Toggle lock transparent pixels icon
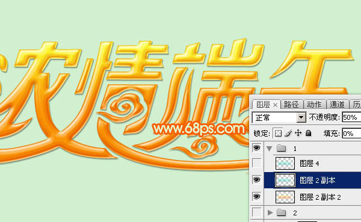Image resolution: width=361 pixels, height=222 pixels. point(278,133)
